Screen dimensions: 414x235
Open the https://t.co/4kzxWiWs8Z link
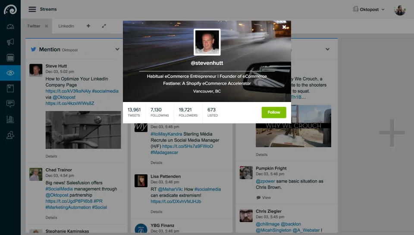click(70, 104)
